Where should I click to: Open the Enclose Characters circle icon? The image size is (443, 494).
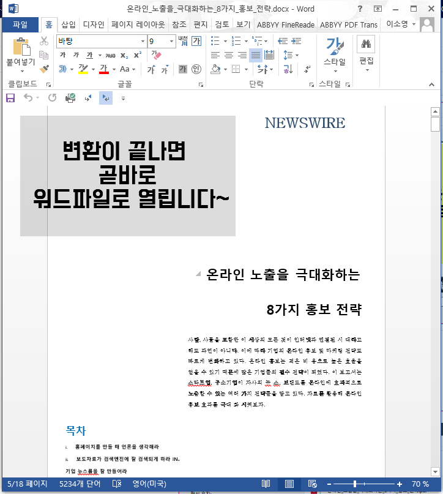click(196, 69)
